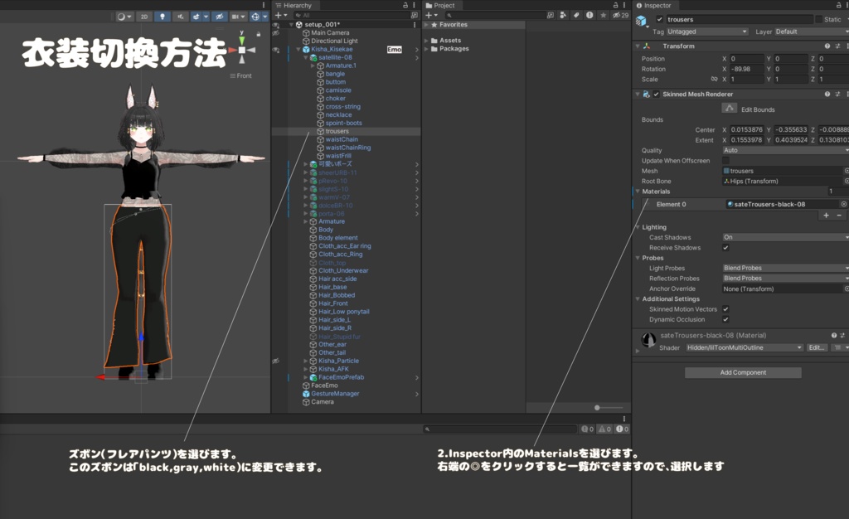The width and height of the screenshot is (849, 519).
Task: Click the red X axis cone of gizmo
Action: tap(232, 50)
